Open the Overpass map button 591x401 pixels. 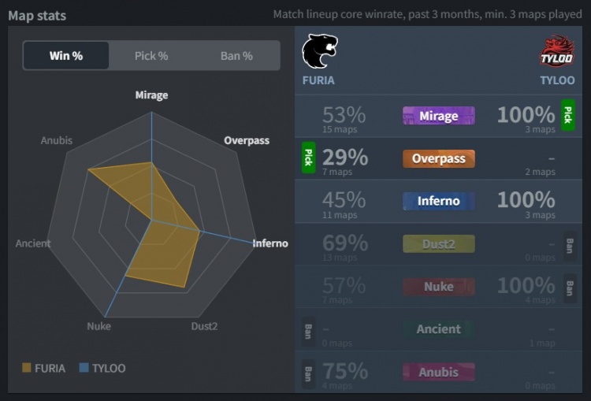click(438, 158)
